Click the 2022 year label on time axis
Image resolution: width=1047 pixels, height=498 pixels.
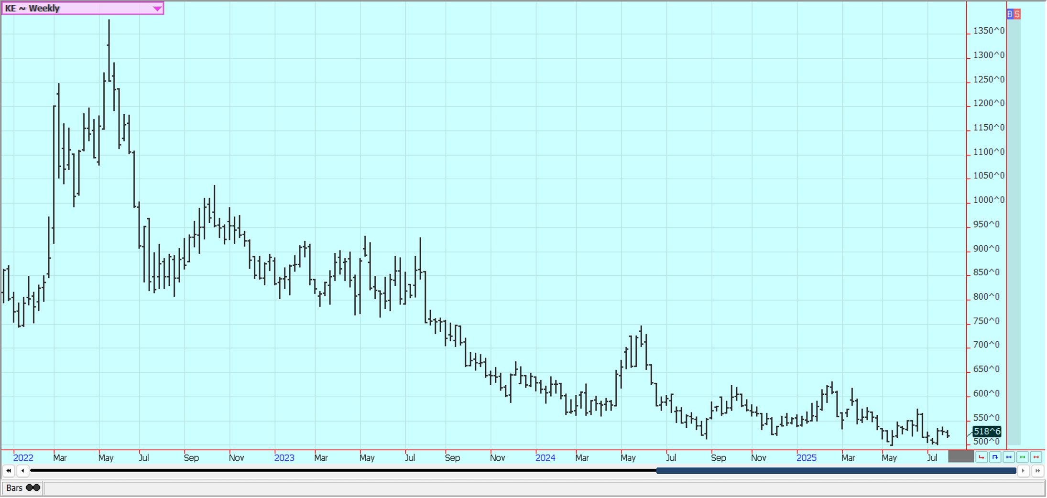pos(23,458)
